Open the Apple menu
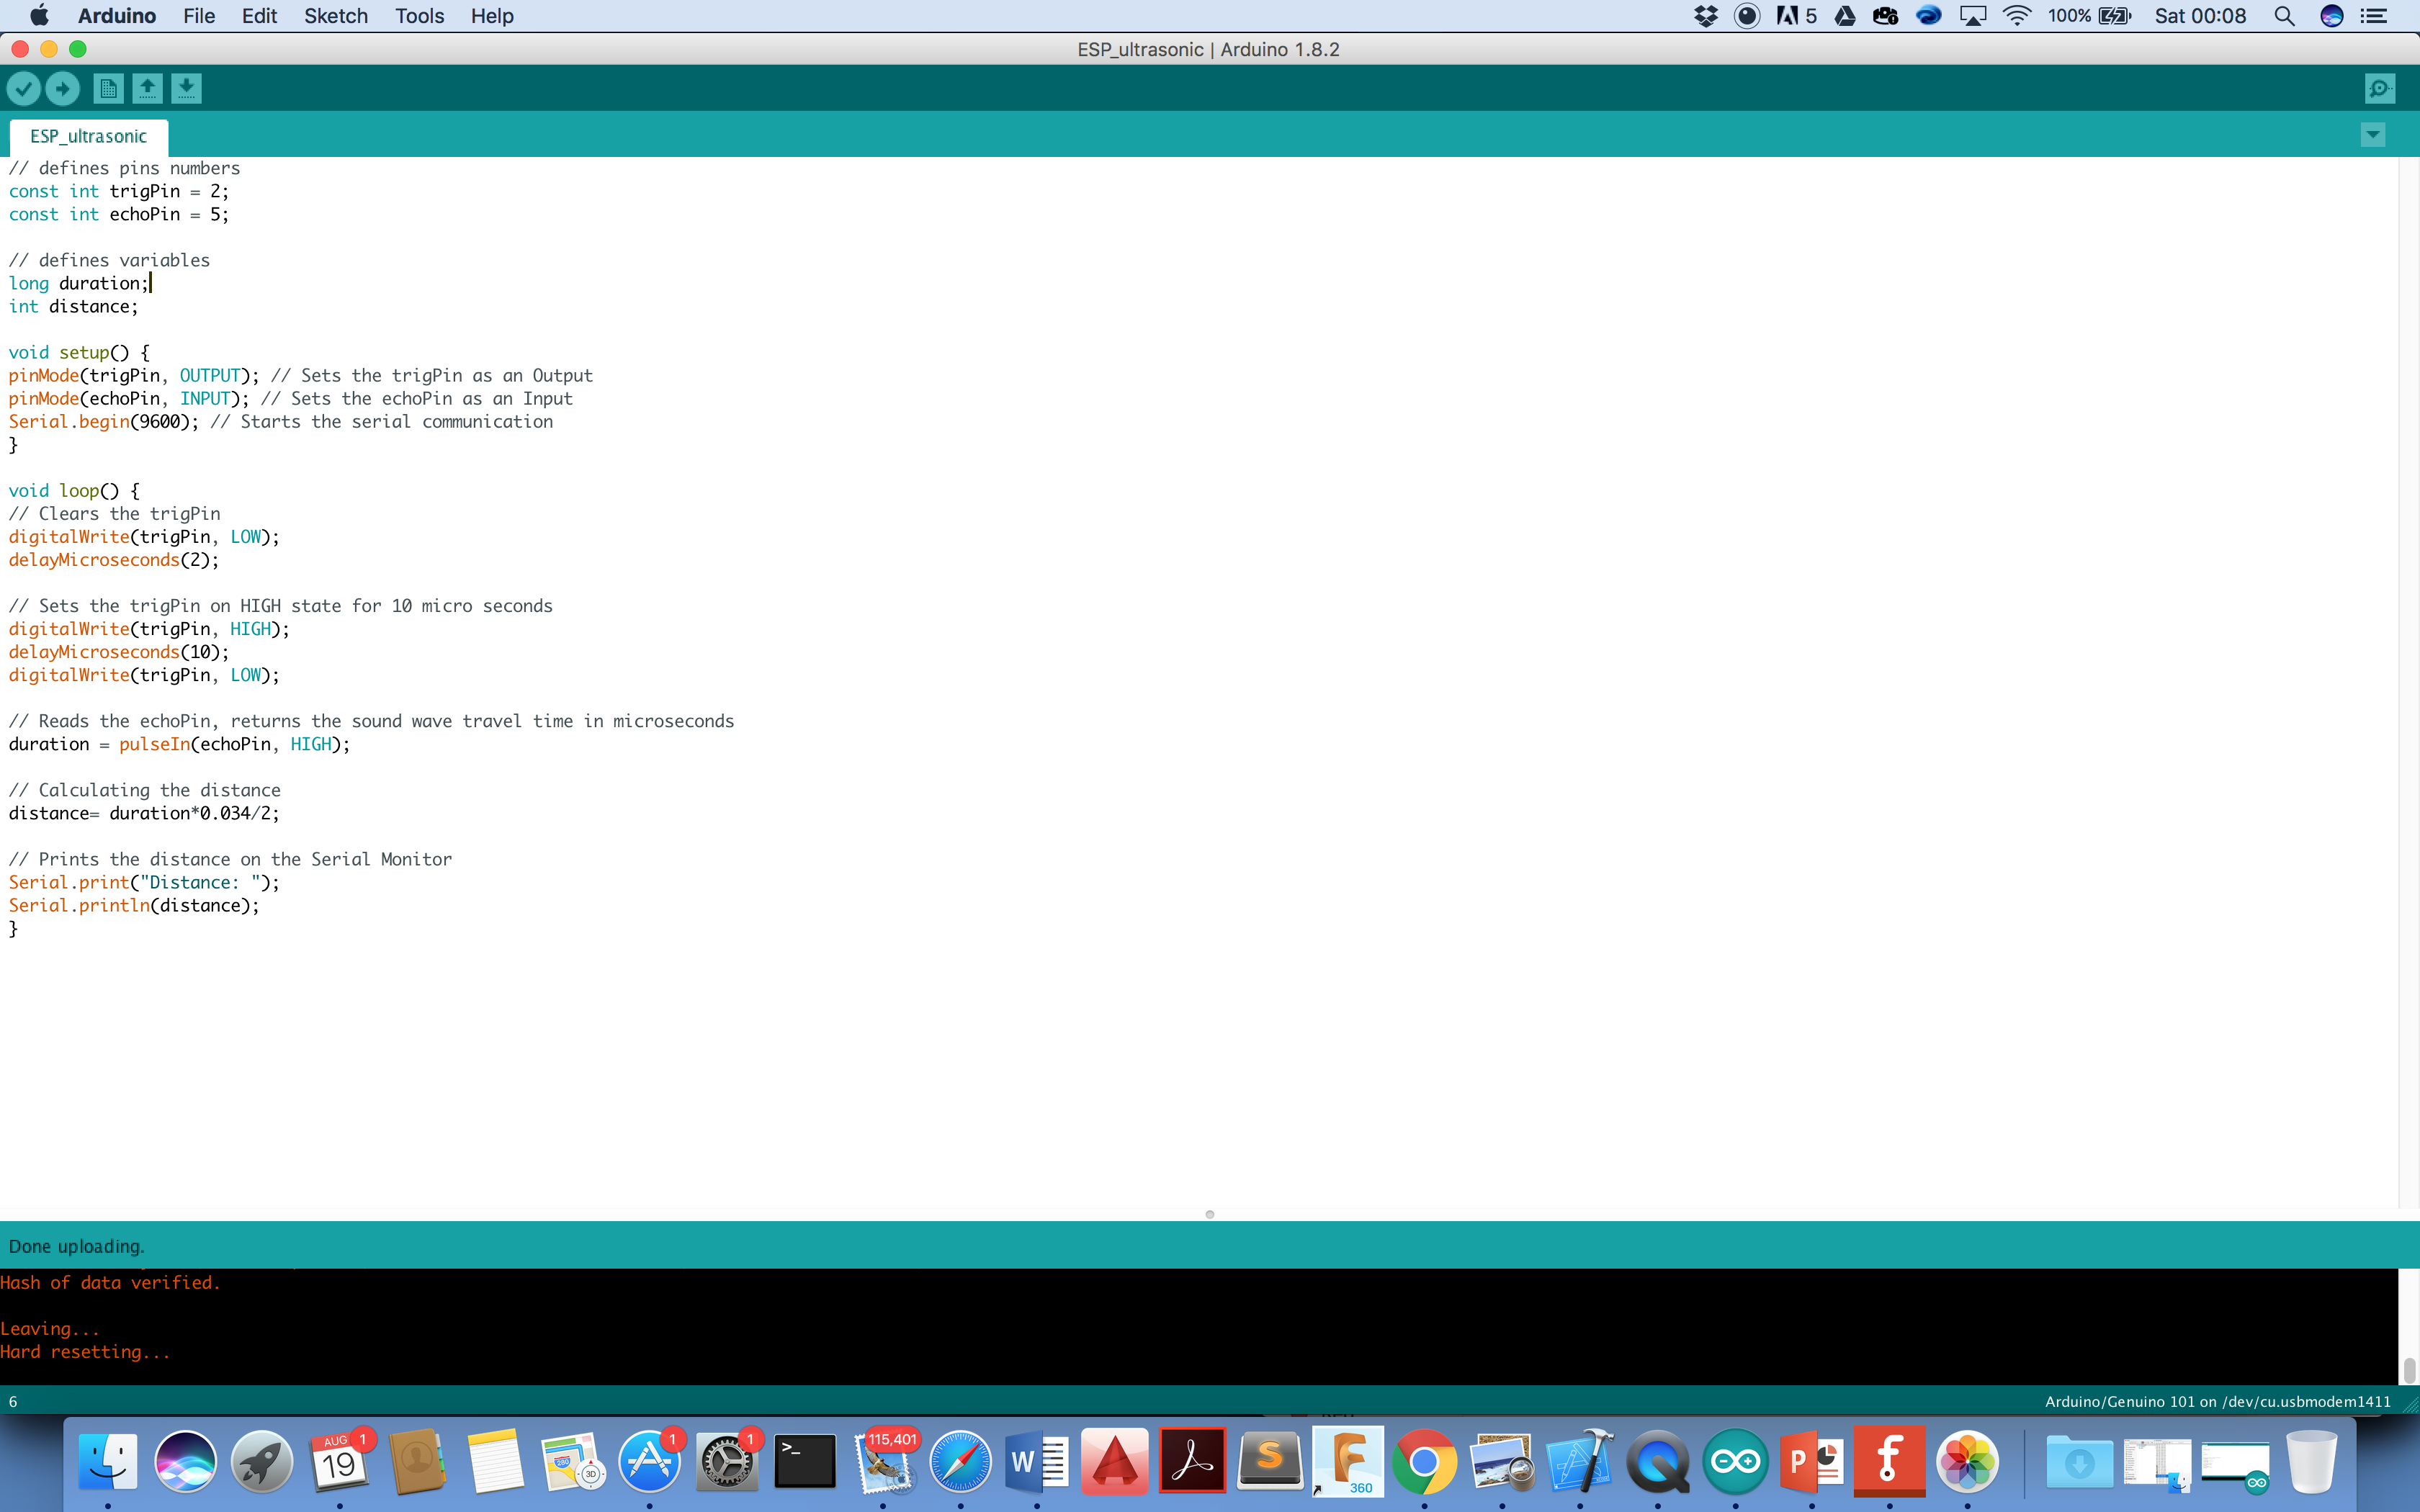The width and height of the screenshot is (2420, 1512). pyautogui.click(x=39, y=16)
